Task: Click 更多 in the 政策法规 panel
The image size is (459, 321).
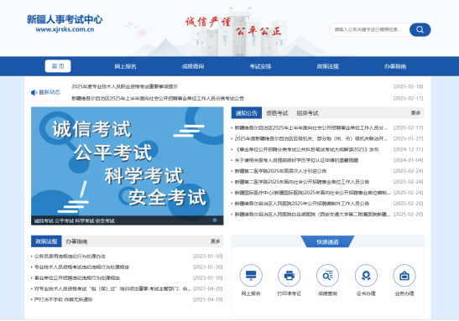Action: [x=215, y=241]
